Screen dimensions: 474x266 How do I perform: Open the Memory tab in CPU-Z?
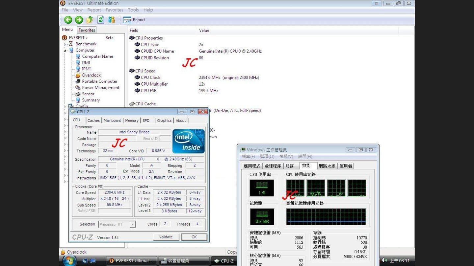(132, 121)
